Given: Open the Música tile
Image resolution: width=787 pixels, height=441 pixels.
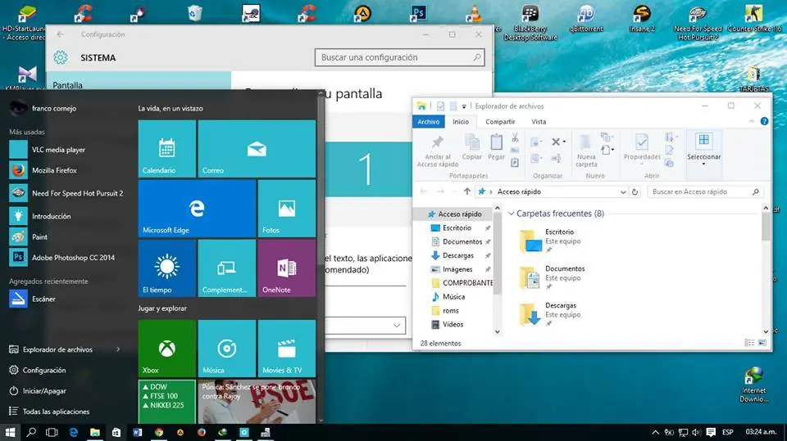Looking at the screenshot, I should click(227, 349).
